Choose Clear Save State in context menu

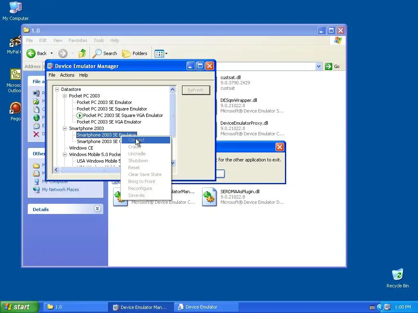pyautogui.click(x=146, y=174)
